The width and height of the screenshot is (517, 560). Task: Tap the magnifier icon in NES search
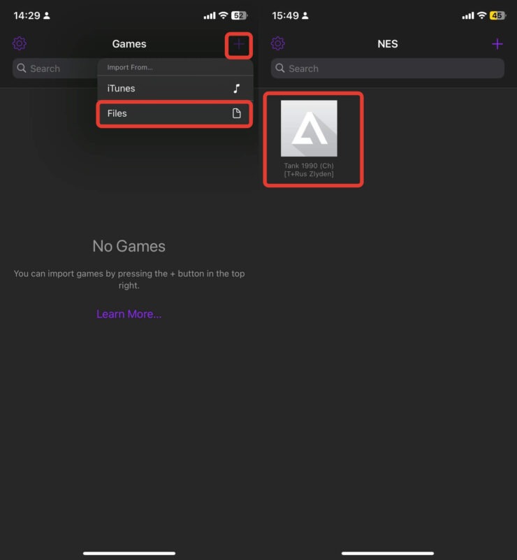280,69
